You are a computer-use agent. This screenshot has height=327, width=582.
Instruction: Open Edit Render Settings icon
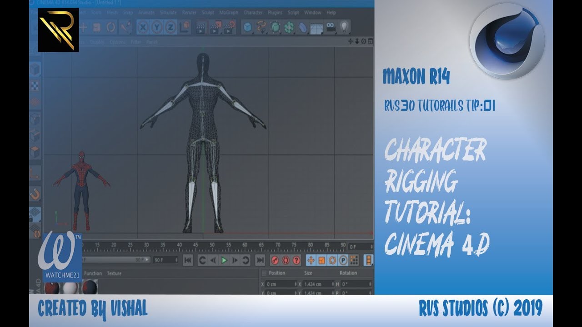tap(230, 27)
